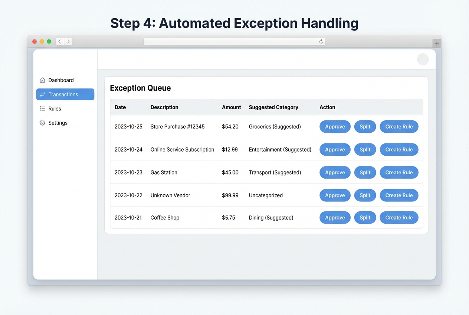Approve the Unknown Vendor transaction
Image resolution: width=469 pixels, height=315 pixels.
click(335, 195)
